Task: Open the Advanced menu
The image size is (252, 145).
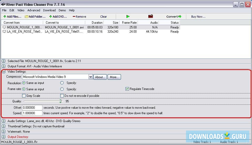Action: click(x=34, y=10)
